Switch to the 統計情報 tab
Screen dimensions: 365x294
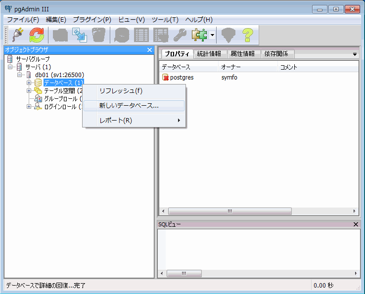(x=209, y=54)
